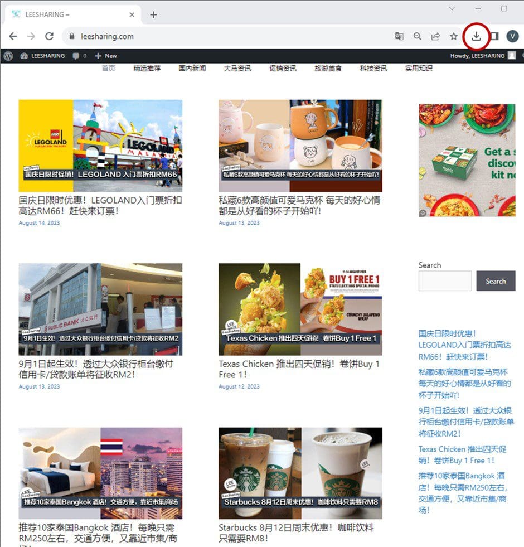This screenshot has width=524, height=547.
Task: Open the zoom magnifier icon in address bar
Action: [x=417, y=36]
